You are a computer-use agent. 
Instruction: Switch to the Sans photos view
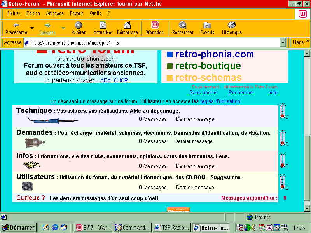point(203,92)
